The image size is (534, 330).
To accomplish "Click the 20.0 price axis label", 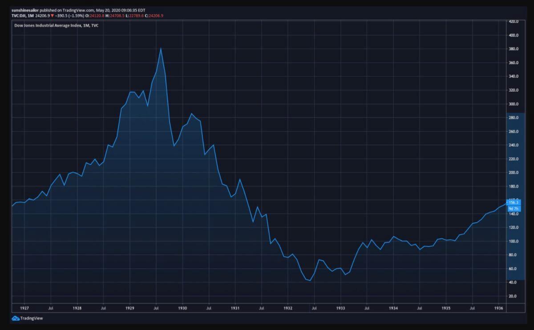I will (514, 296).
